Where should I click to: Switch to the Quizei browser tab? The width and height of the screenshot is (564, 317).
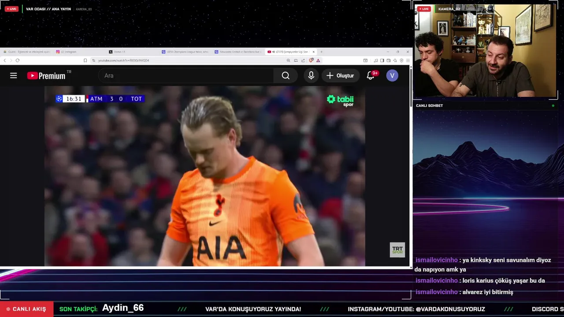point(26,52)
